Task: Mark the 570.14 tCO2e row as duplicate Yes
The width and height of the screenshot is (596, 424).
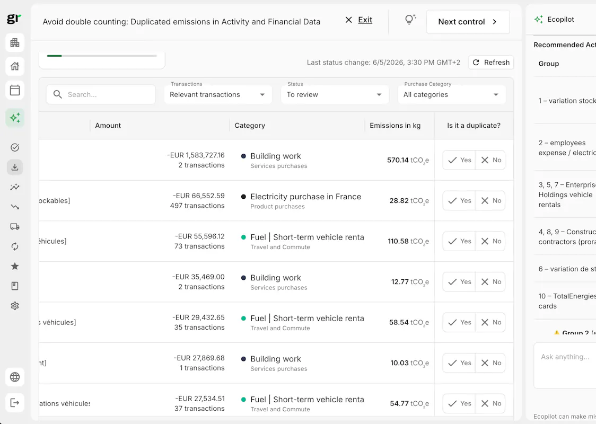Action: coord(459,160)
